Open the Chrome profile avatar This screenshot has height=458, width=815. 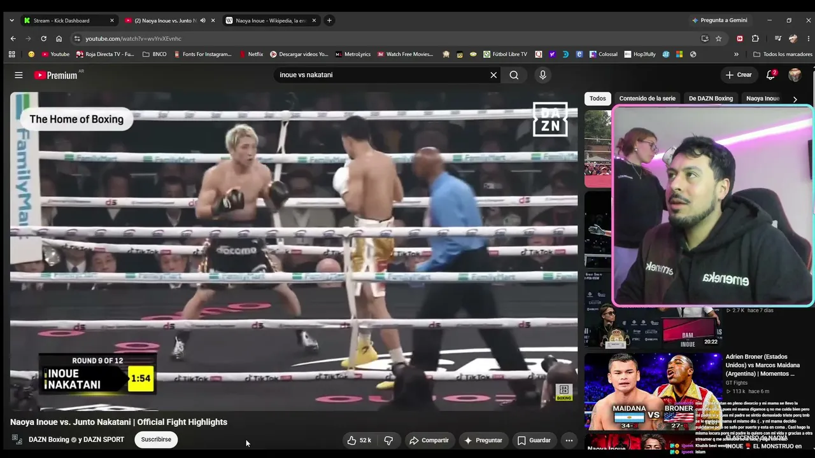point(793,38)
